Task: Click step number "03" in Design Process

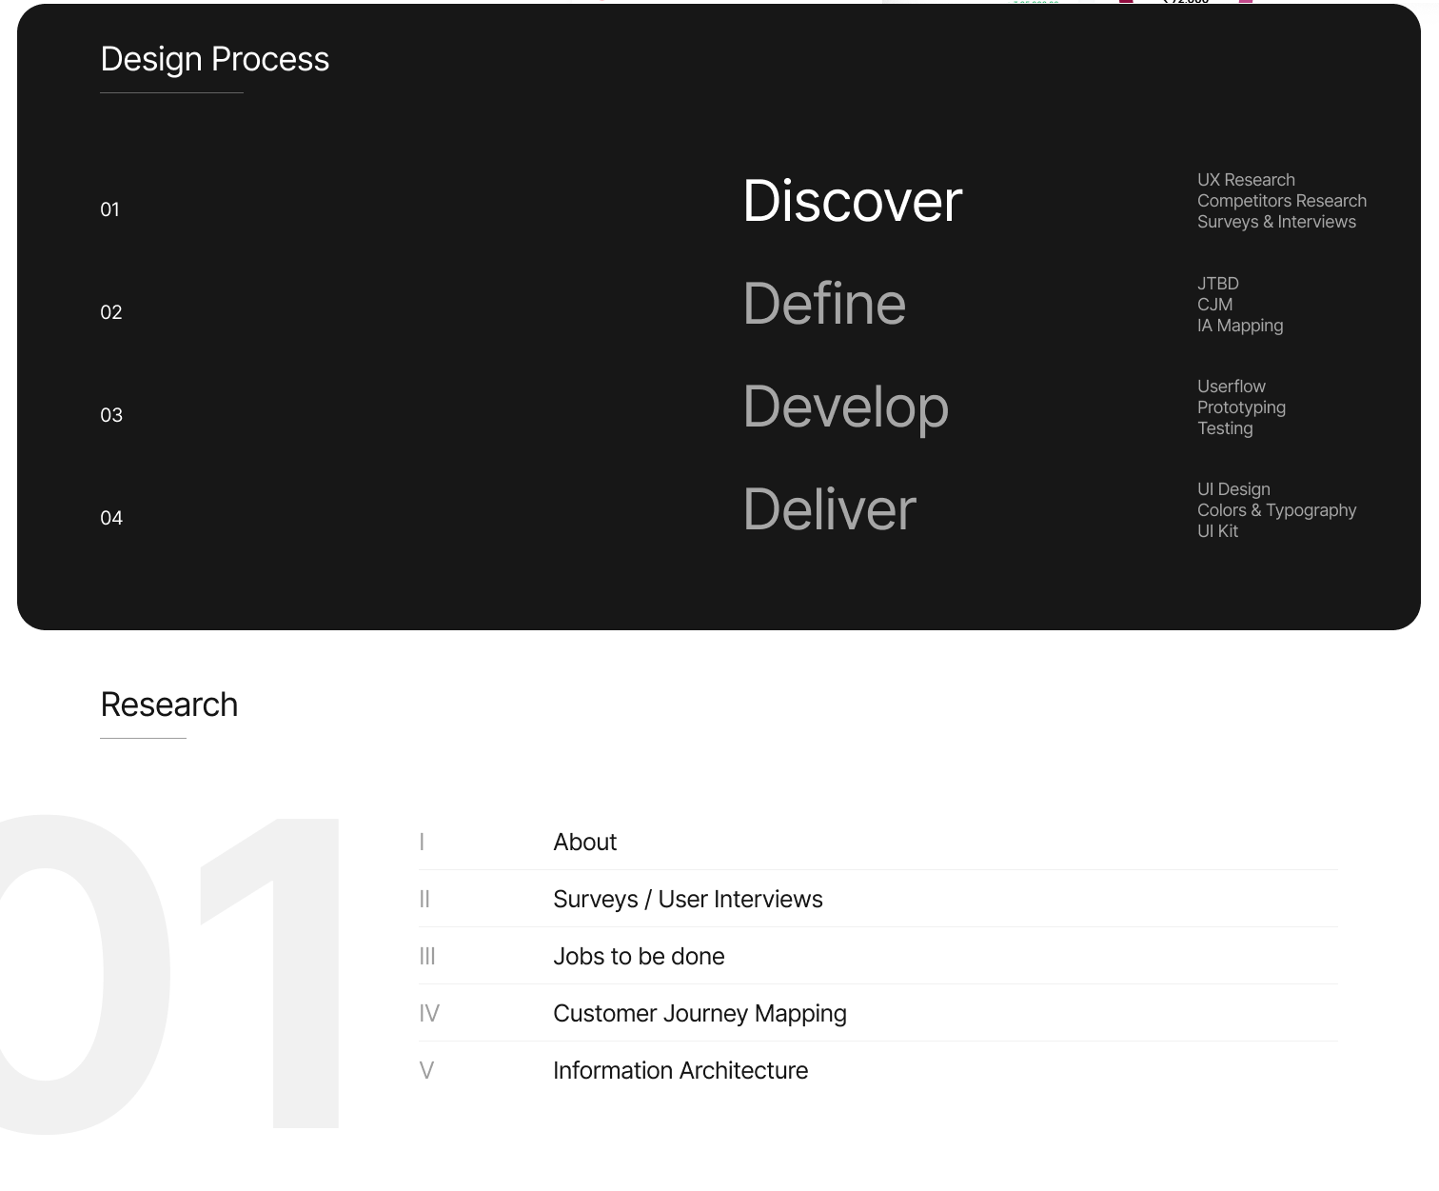Action: (x=111, y=415)
